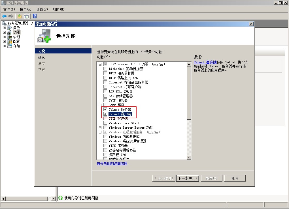Click the up-one-level folder toolbar icon

(20, 16)
